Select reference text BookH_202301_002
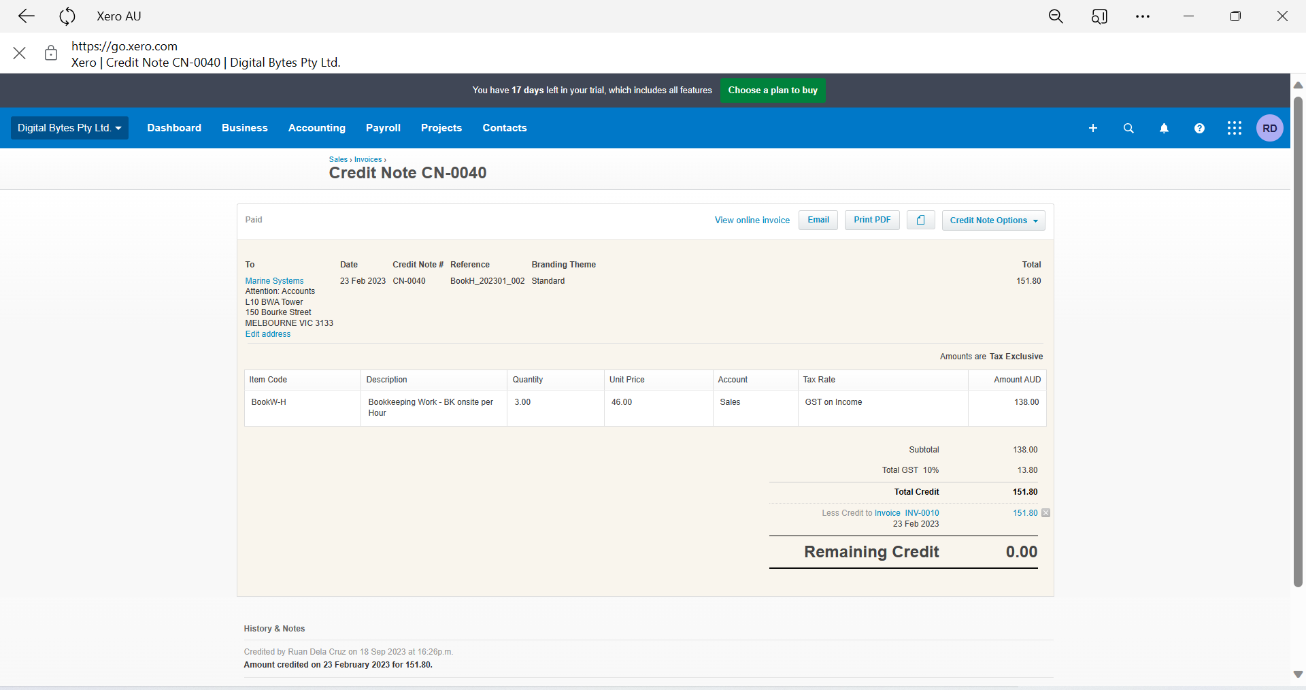Screen dimensions: 1306x690 tap(487, 281)
